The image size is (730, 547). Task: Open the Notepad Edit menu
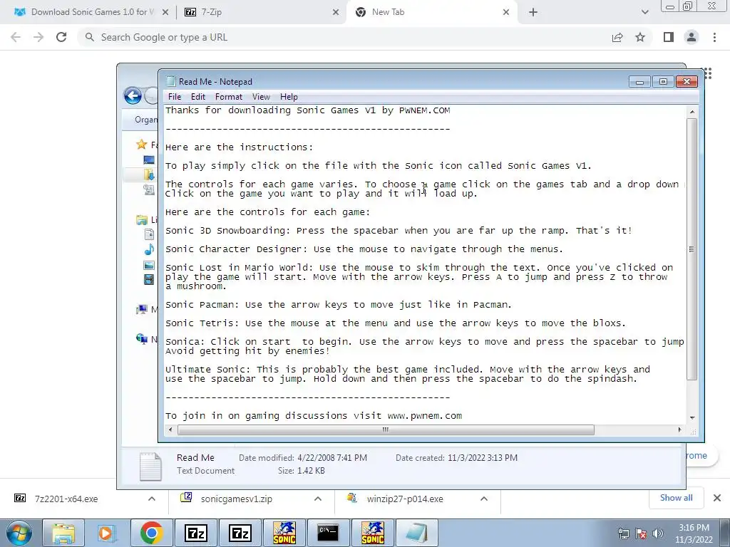click(198, 97)
